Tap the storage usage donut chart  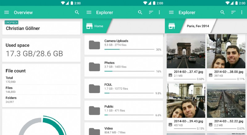point(42,125)
